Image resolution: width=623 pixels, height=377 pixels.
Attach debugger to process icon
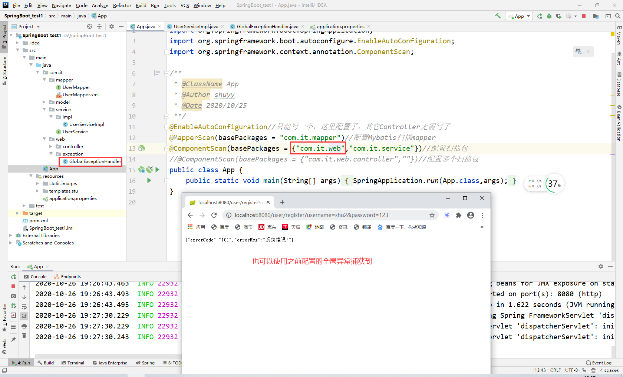pyautogui.click(x=13, y=306)
